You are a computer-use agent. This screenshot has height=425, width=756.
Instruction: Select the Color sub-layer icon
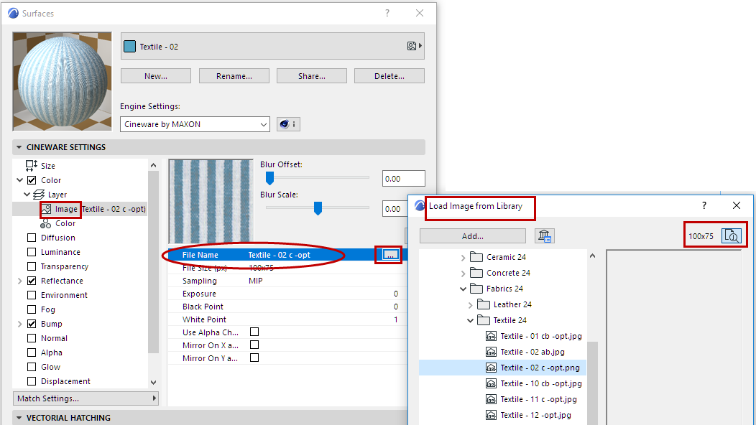(x=46, y=223)
